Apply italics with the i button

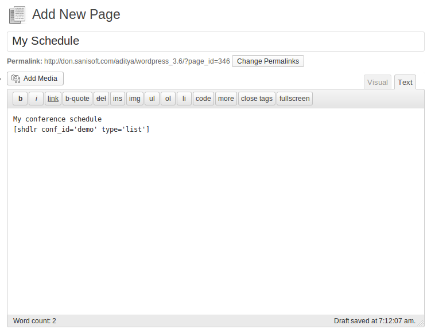(36, 99)
